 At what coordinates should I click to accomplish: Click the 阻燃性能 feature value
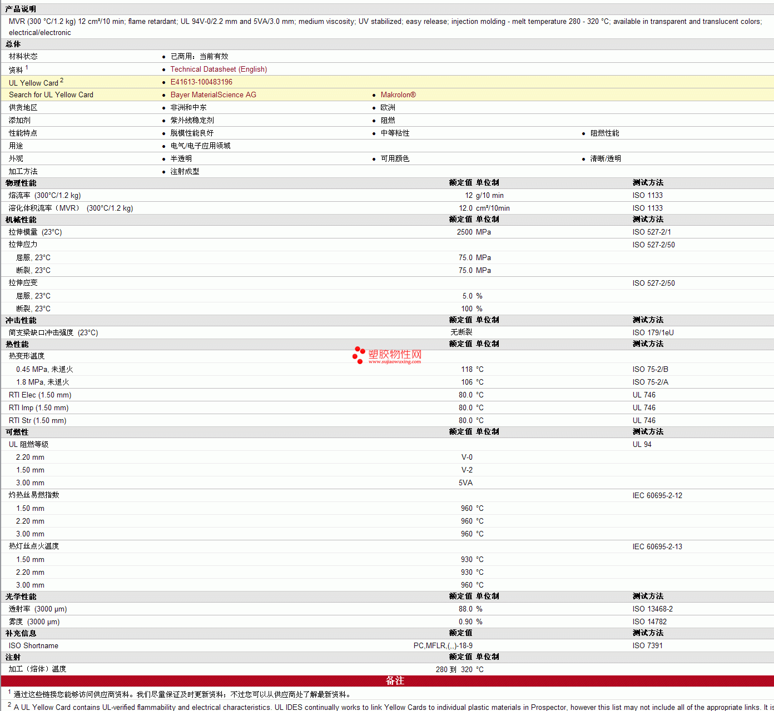click(604, 133)
